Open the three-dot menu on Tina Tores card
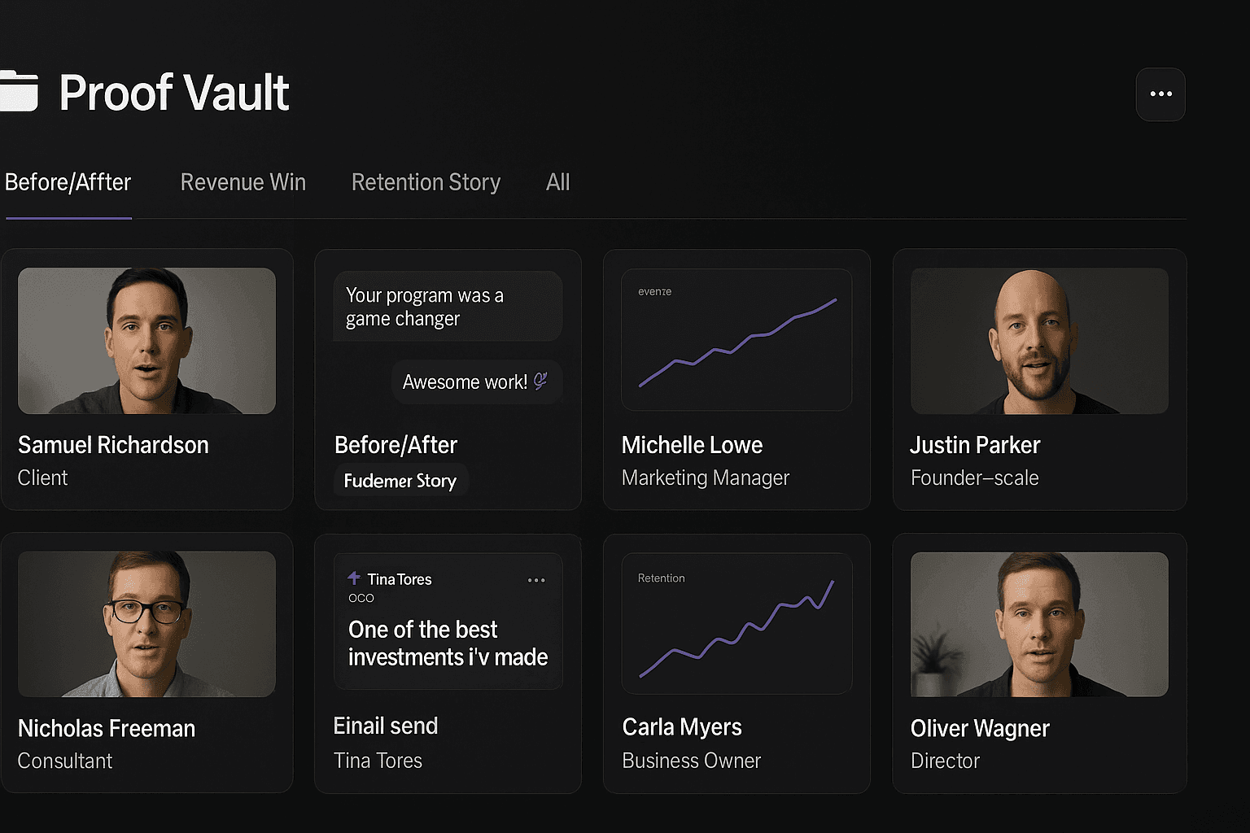 [536, 579]
